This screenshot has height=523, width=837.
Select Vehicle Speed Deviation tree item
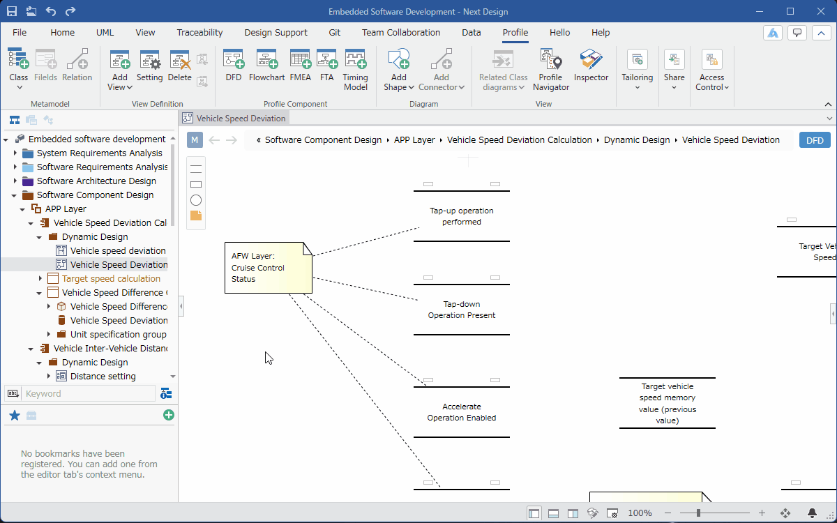pos(119,264)
